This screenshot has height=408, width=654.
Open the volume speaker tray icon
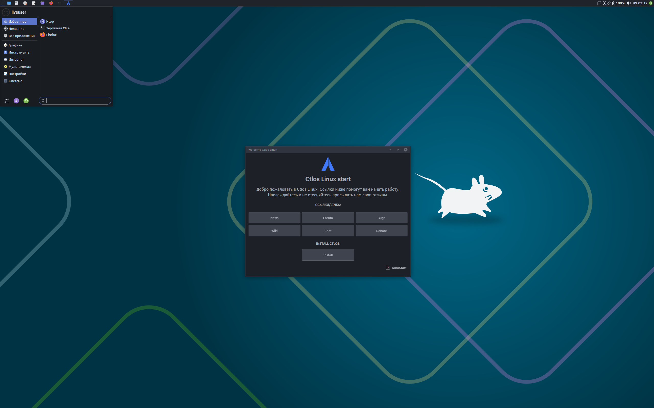pyautogui.click(x=629, y=3)
